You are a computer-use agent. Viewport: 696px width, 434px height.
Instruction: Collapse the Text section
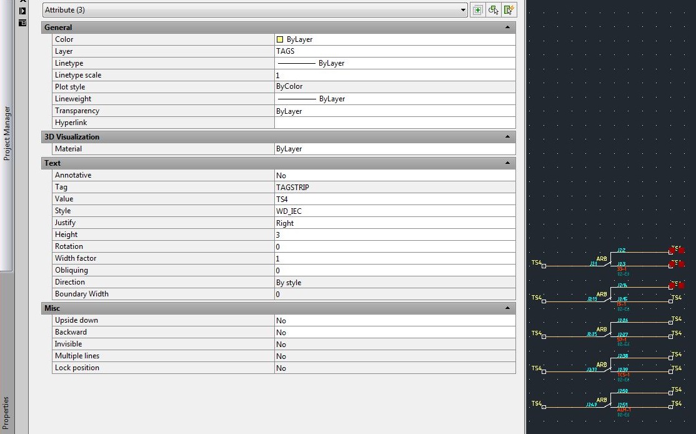(507, 163)
